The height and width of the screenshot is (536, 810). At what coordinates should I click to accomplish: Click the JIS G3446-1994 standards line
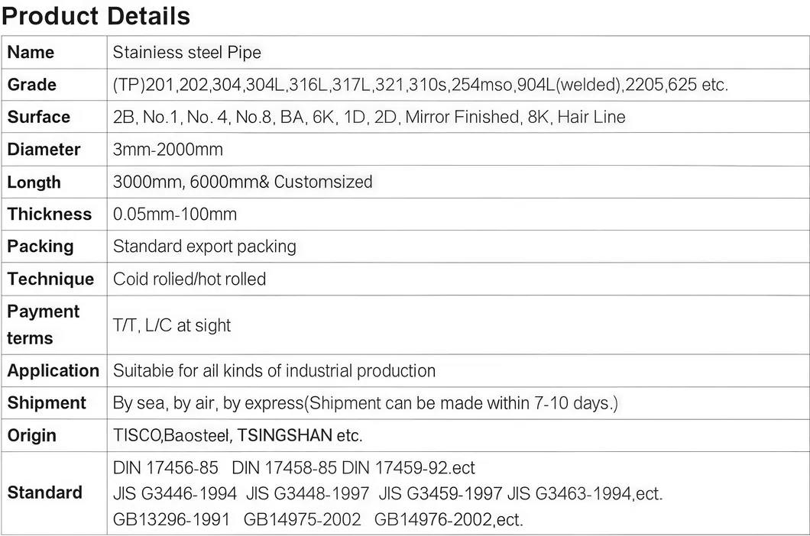tap(387, 494)
